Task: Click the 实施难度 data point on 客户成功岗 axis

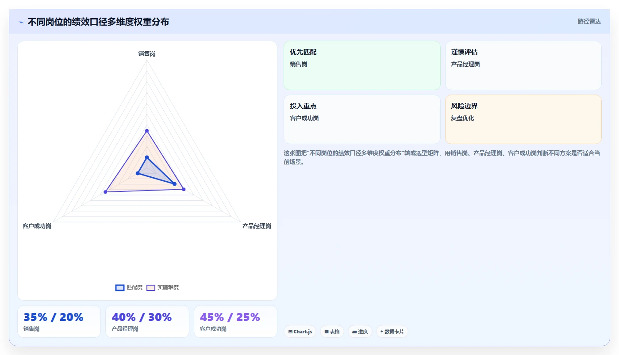Action: pyautogui.click(x=105, y=192)
